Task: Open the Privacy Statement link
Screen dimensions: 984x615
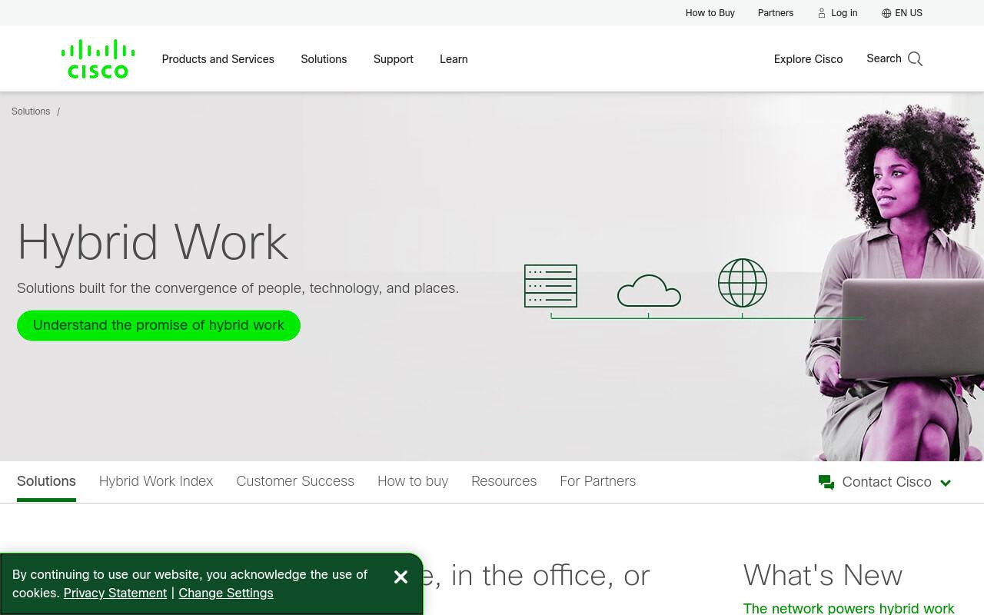Action: coord(115,593)
